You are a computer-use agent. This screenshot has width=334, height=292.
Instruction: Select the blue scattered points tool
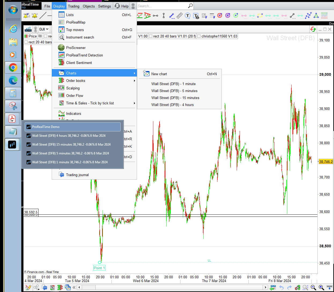click(x=308, y=16)
